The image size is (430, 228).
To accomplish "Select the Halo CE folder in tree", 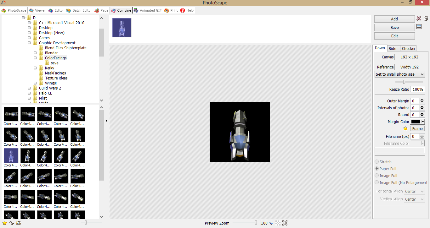I will pos(46,93).
